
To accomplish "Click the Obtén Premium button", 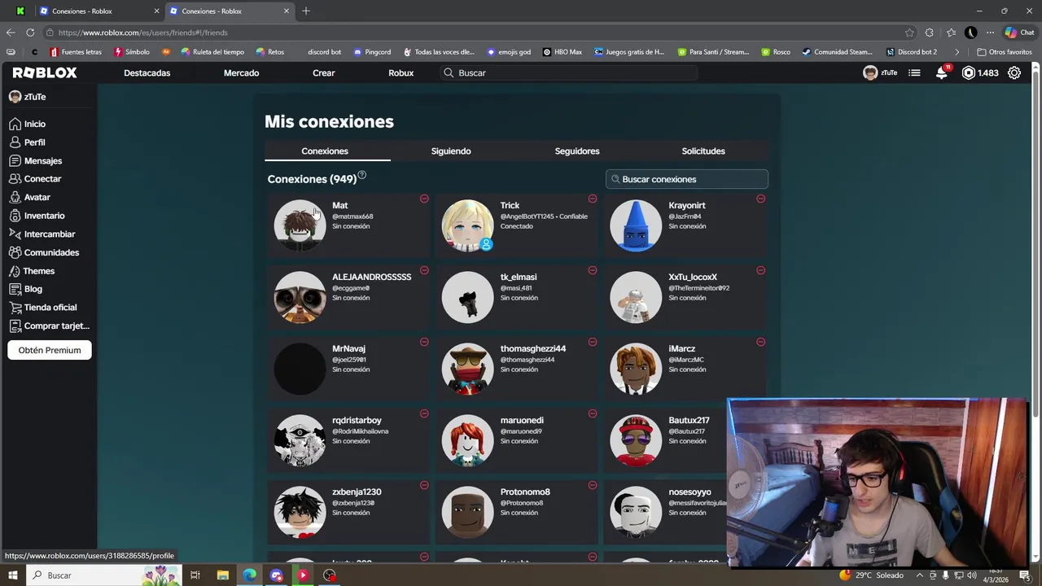I will 50,350.
